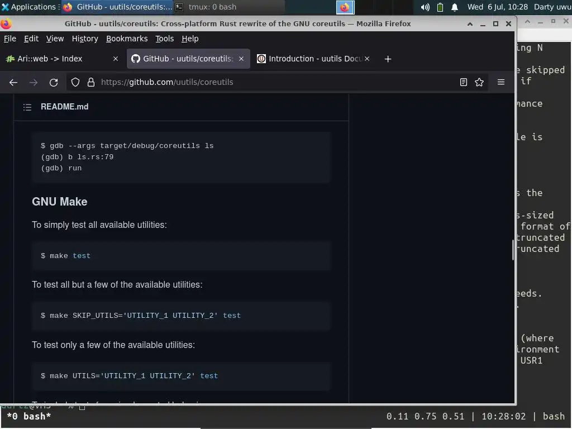The image size is (572, 429).
Task: Click 'To test only a few' text
Action: (113, 345)
